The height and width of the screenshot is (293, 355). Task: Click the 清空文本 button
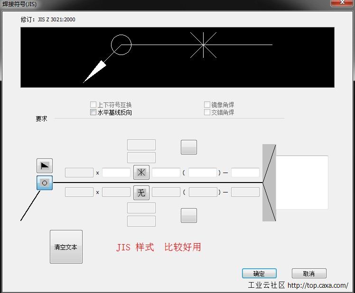[66, 247]
